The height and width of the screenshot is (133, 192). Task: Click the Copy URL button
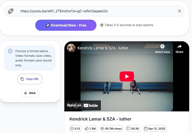point(30,79)
